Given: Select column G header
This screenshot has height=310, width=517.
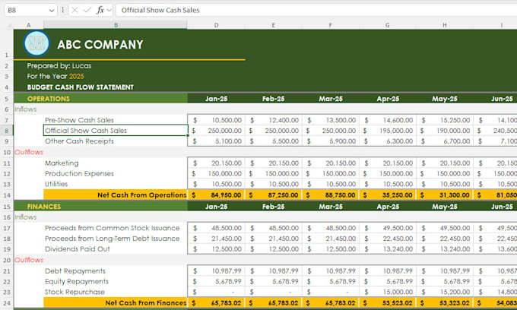Looking at the screenshot, I should click(x=388, y=25).
